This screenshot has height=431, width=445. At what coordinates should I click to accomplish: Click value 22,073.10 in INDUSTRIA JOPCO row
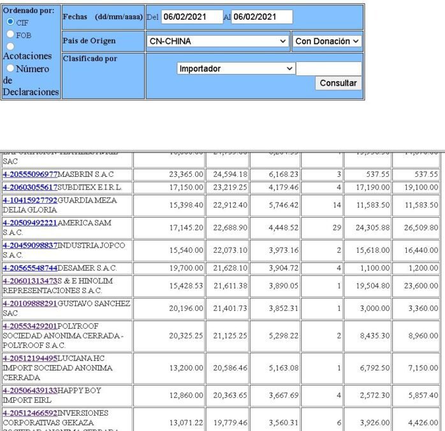(x=230, y=250)
